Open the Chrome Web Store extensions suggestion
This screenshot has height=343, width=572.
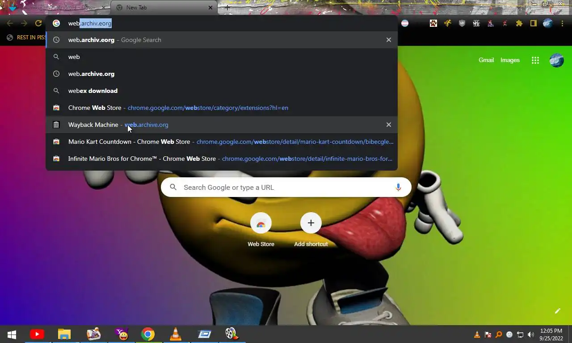click(222, 108)
